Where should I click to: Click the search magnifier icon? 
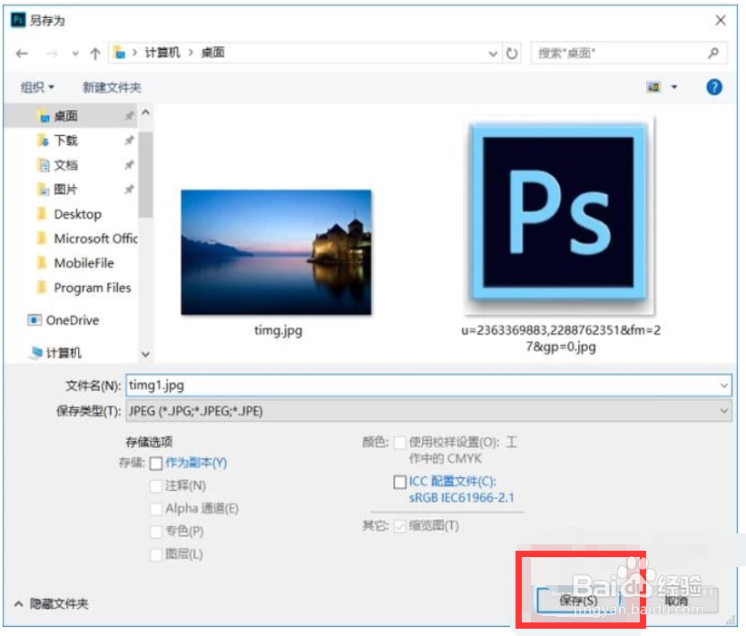tap(713, 54)
